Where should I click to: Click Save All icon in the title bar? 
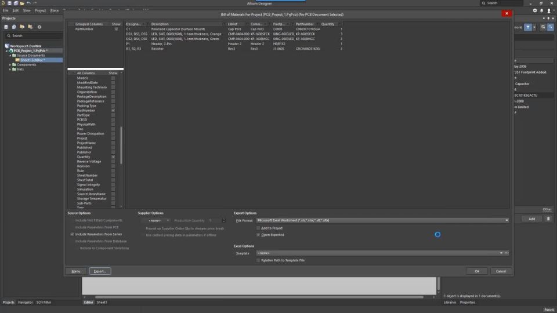pyautogui.click(x=16, y=3)
